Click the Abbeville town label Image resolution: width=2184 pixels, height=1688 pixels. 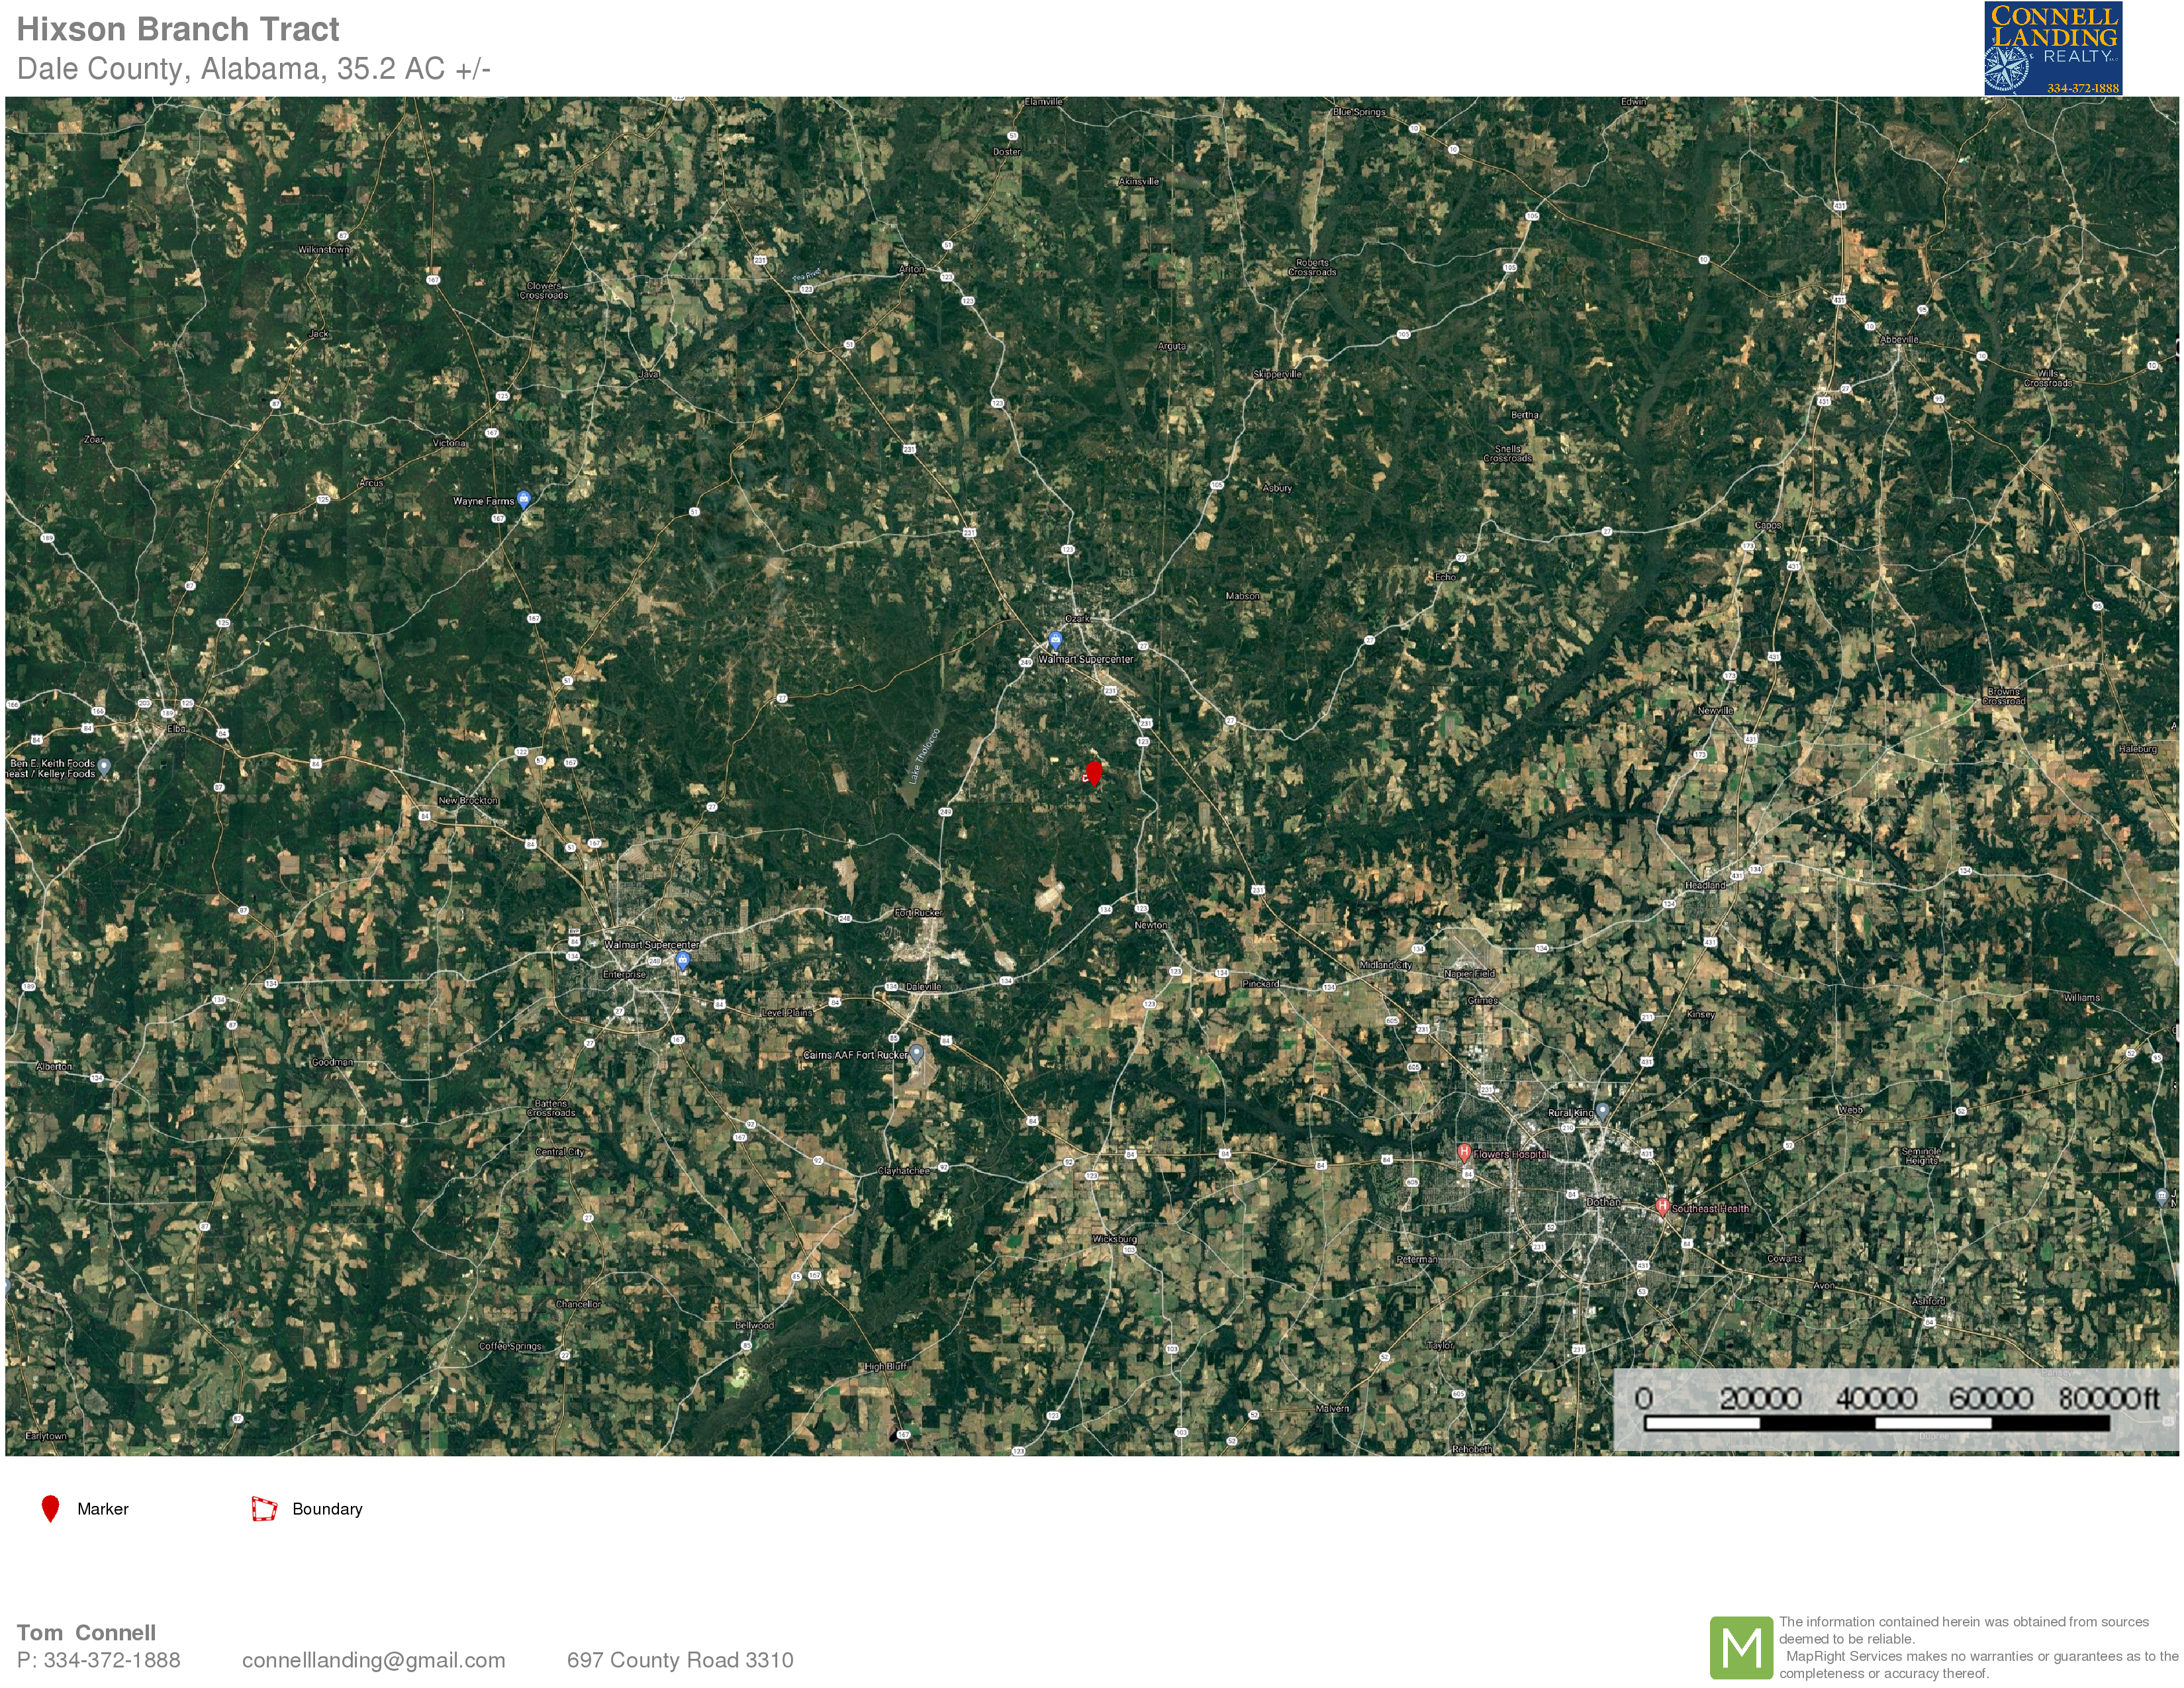1899,340
